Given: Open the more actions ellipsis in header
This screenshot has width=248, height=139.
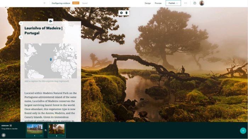Looking at the screenshot, I should (x=186, y=3).
